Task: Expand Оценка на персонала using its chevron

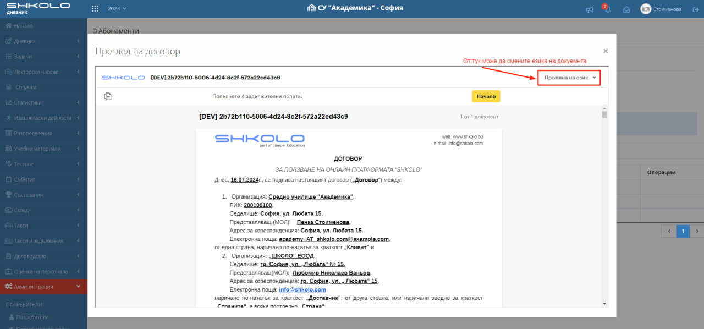Action: point(79,272)
